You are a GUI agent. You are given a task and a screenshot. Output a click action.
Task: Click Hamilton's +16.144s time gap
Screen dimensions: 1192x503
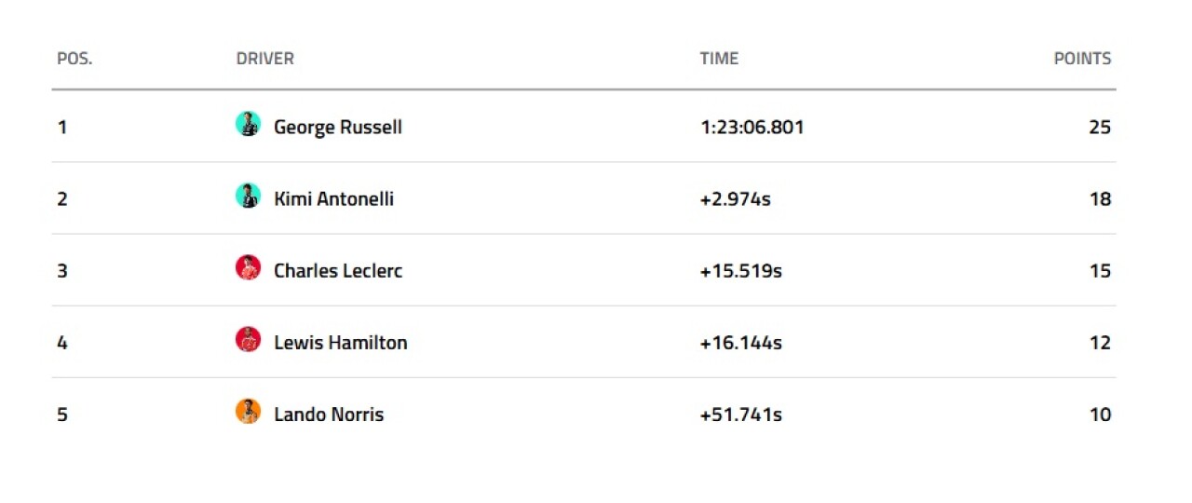coord(740,343)
